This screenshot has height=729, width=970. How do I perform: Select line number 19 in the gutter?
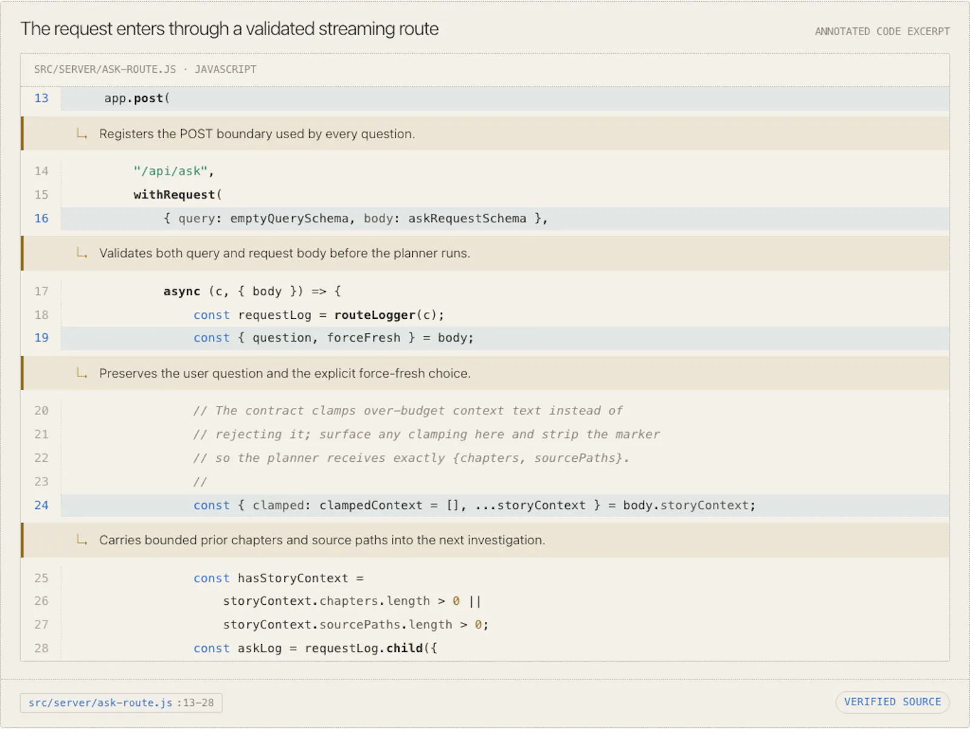coord(41,338)
